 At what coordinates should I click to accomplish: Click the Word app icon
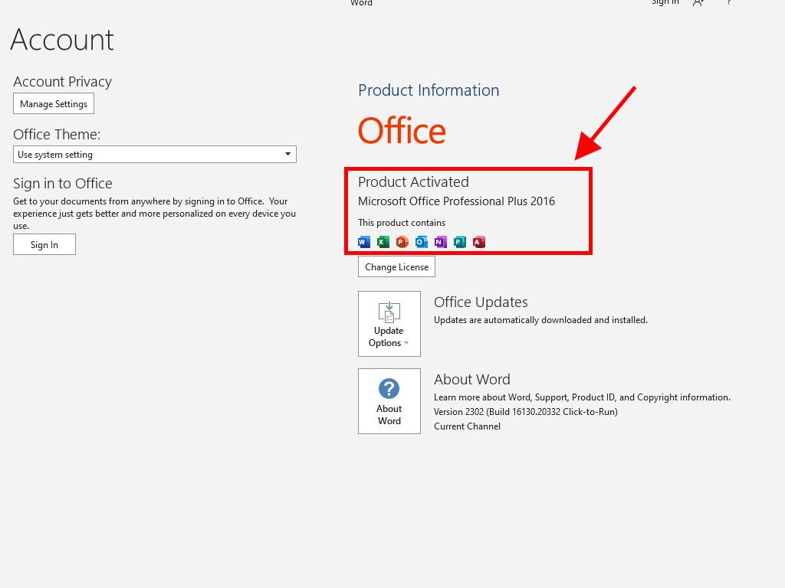pyautogui.click(x=364, y=242)
